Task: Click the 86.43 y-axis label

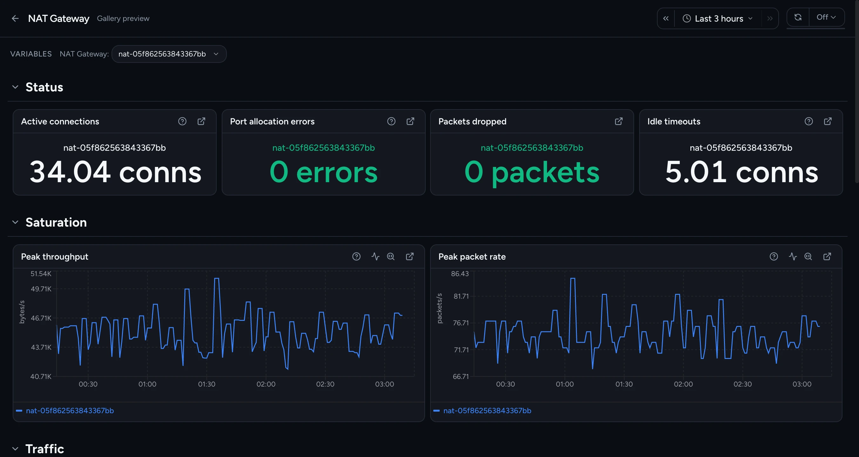Action: pos(460,274)
